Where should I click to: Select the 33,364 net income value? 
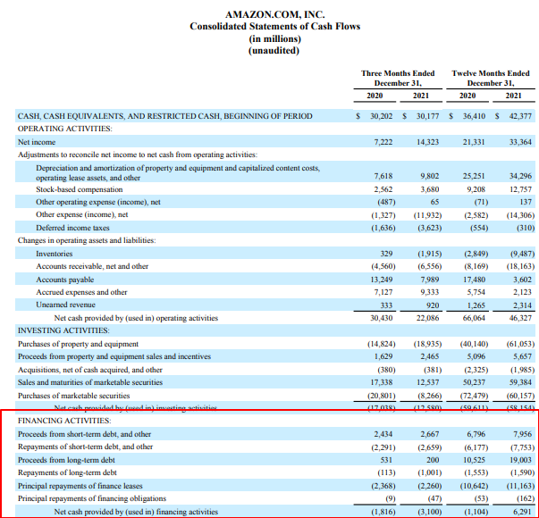tap(517, 142)
